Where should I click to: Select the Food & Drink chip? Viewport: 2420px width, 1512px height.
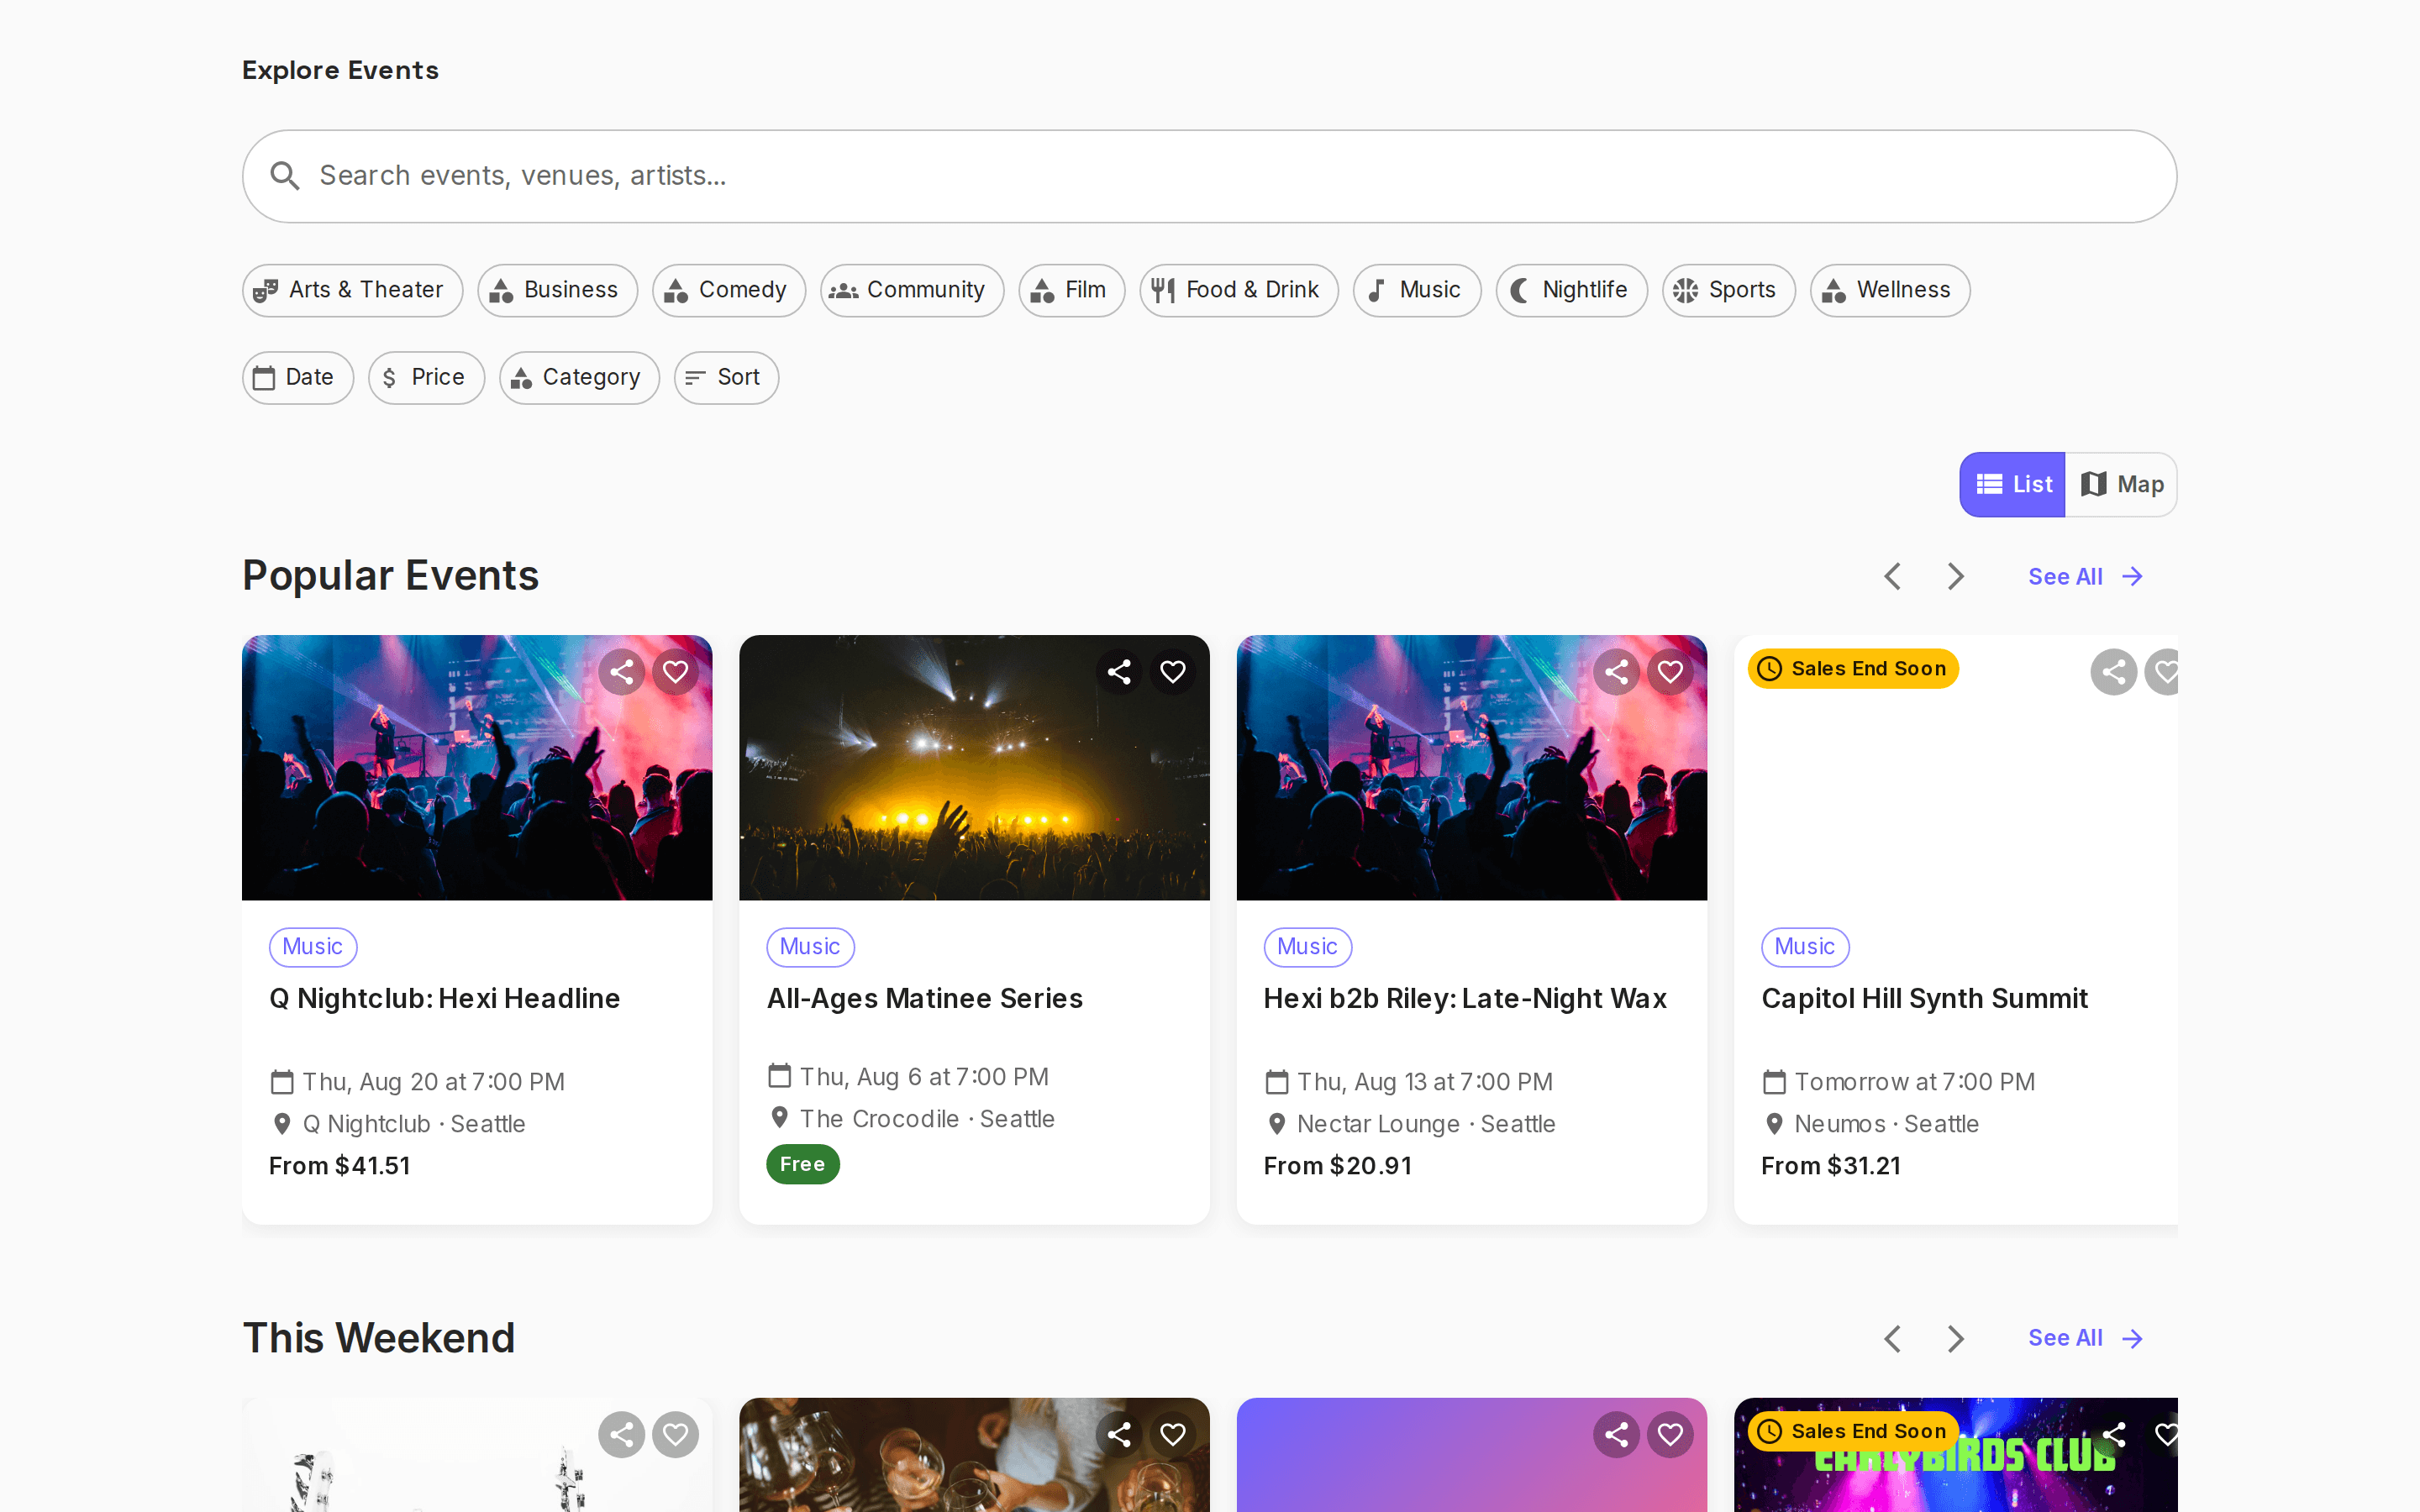(1238, 290)
